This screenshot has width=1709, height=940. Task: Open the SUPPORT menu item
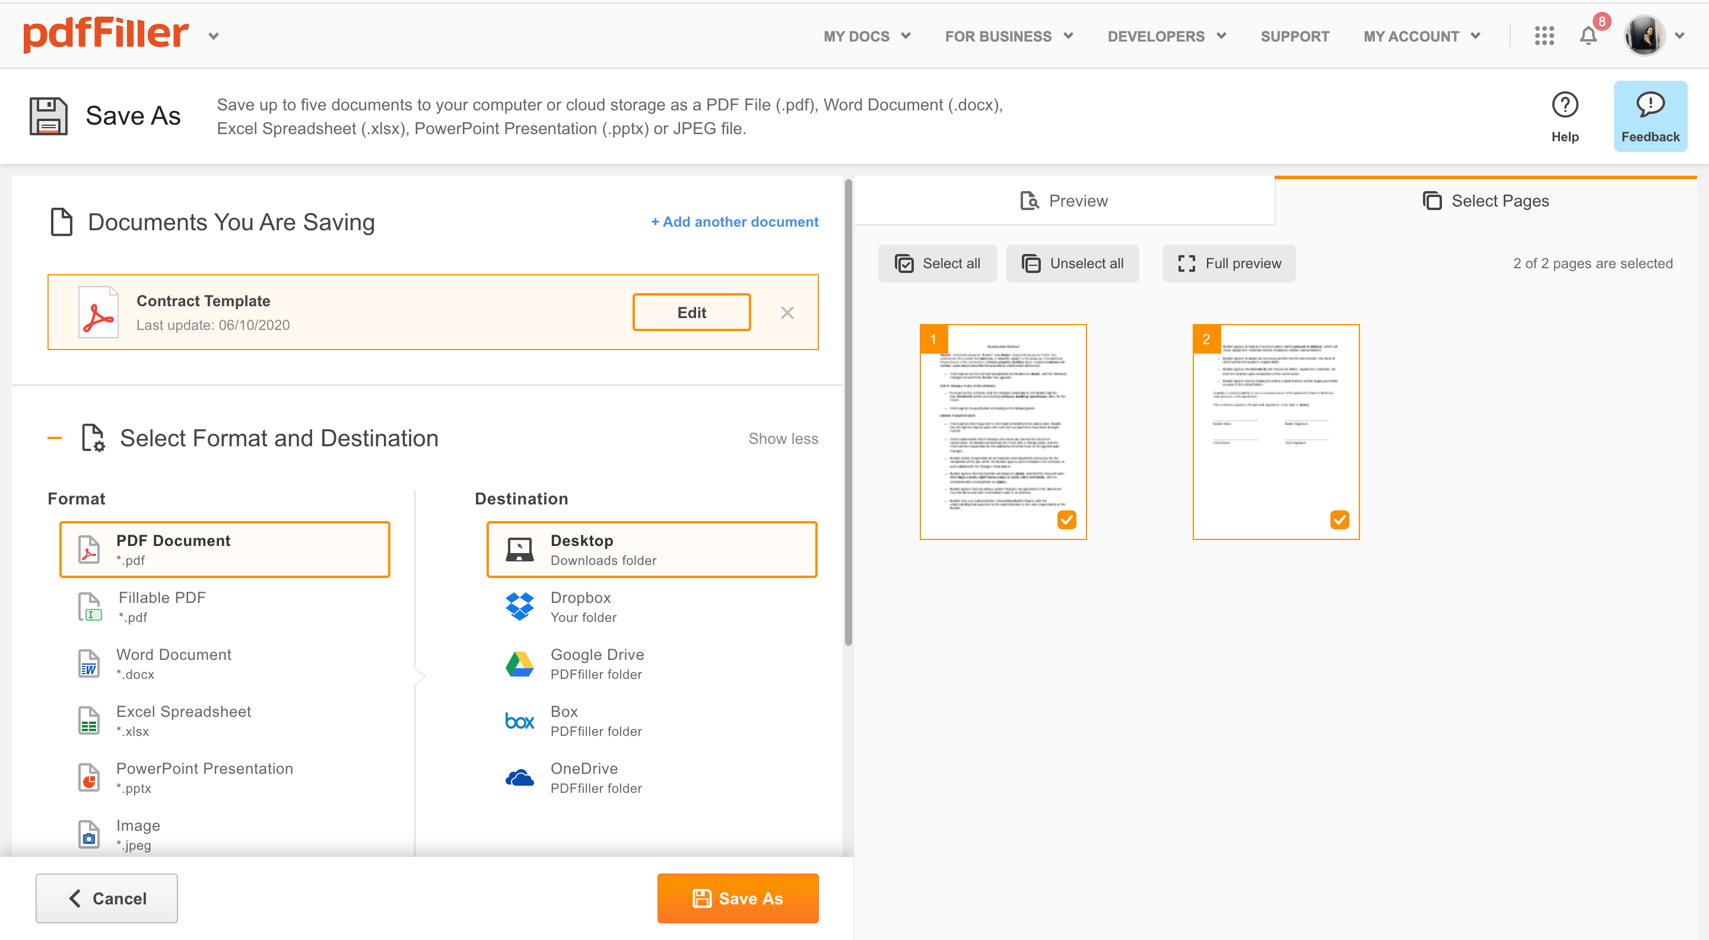click(x=1294, y=36)
